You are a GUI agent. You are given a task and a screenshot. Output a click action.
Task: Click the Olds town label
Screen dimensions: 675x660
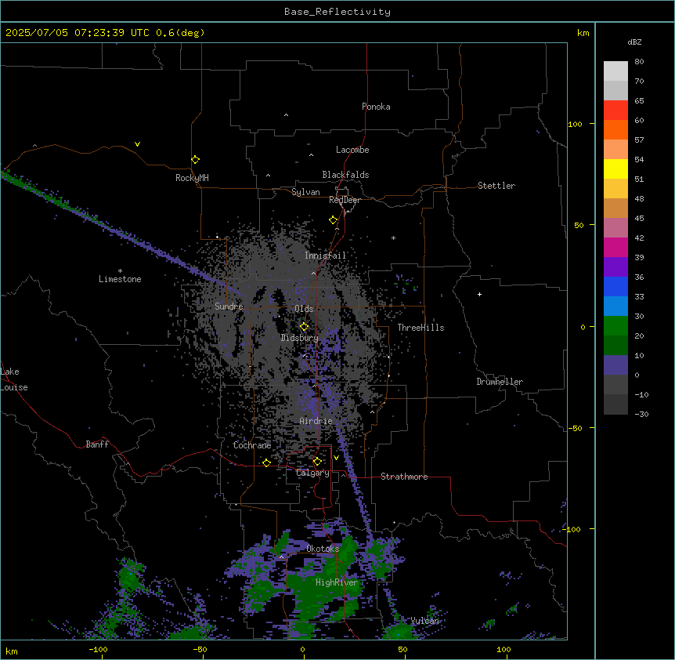pyautogui.click(x=304, y=309)
